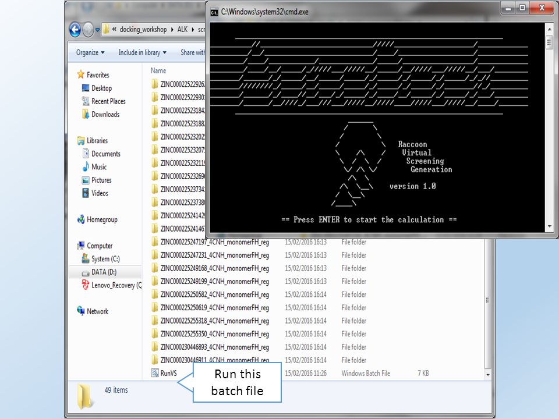Open Videos library
Image resolution: width=559 pixels, height=419 pixels.
tap(100, 193)
